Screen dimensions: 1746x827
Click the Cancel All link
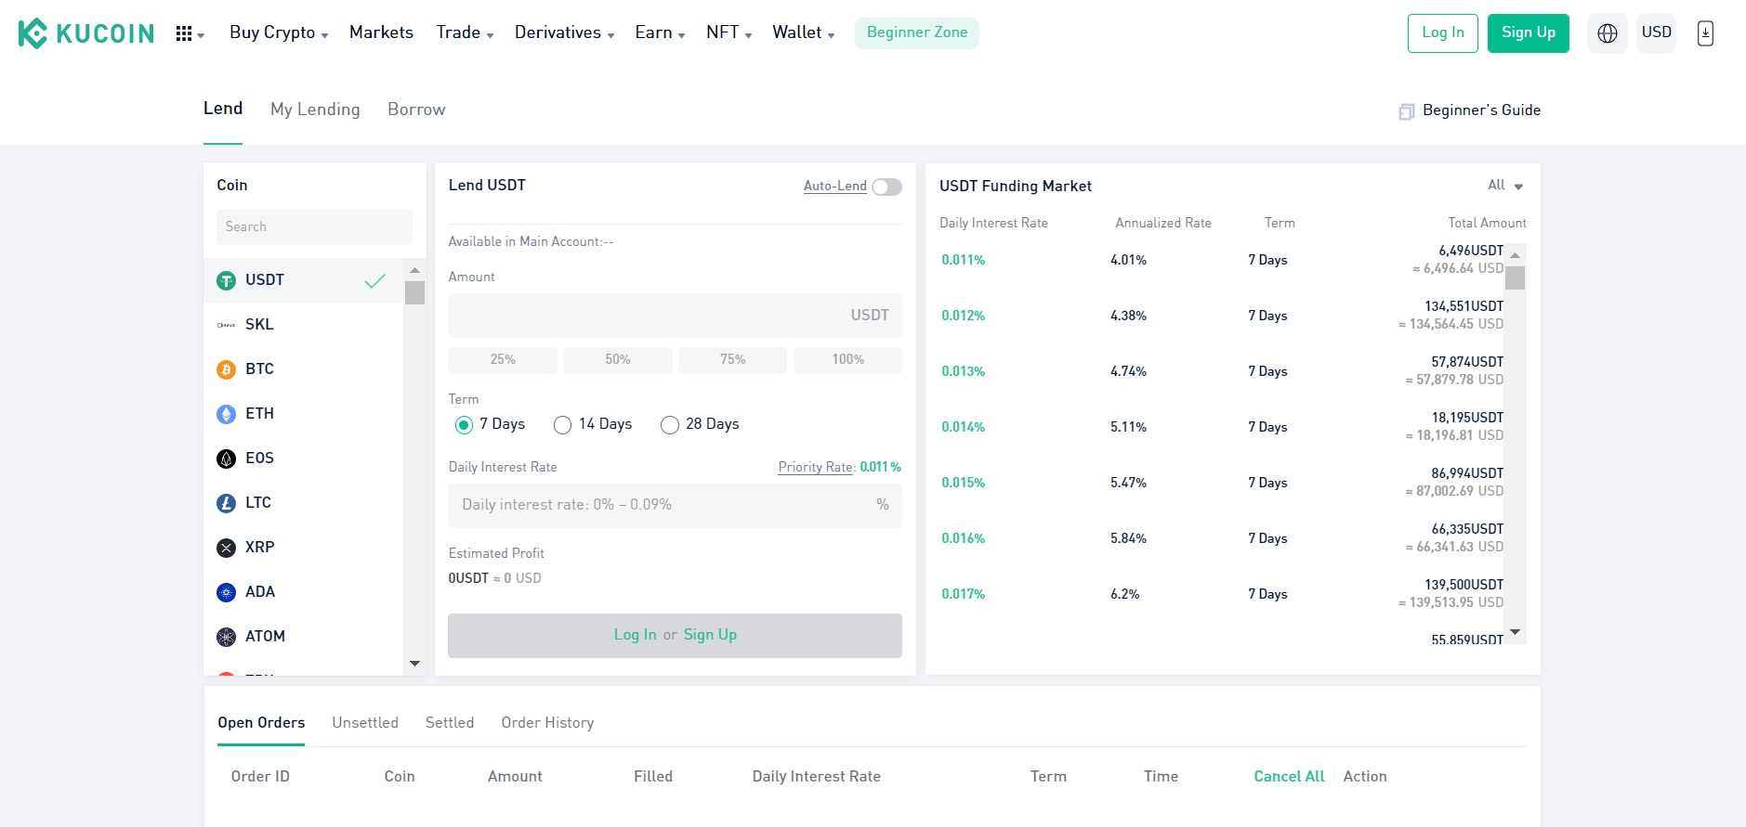(1289, 777)
